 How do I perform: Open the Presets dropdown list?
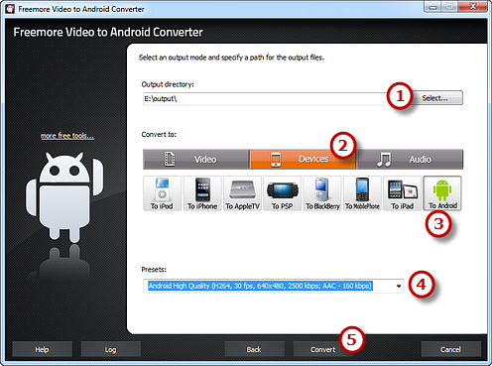coord(399,286)
